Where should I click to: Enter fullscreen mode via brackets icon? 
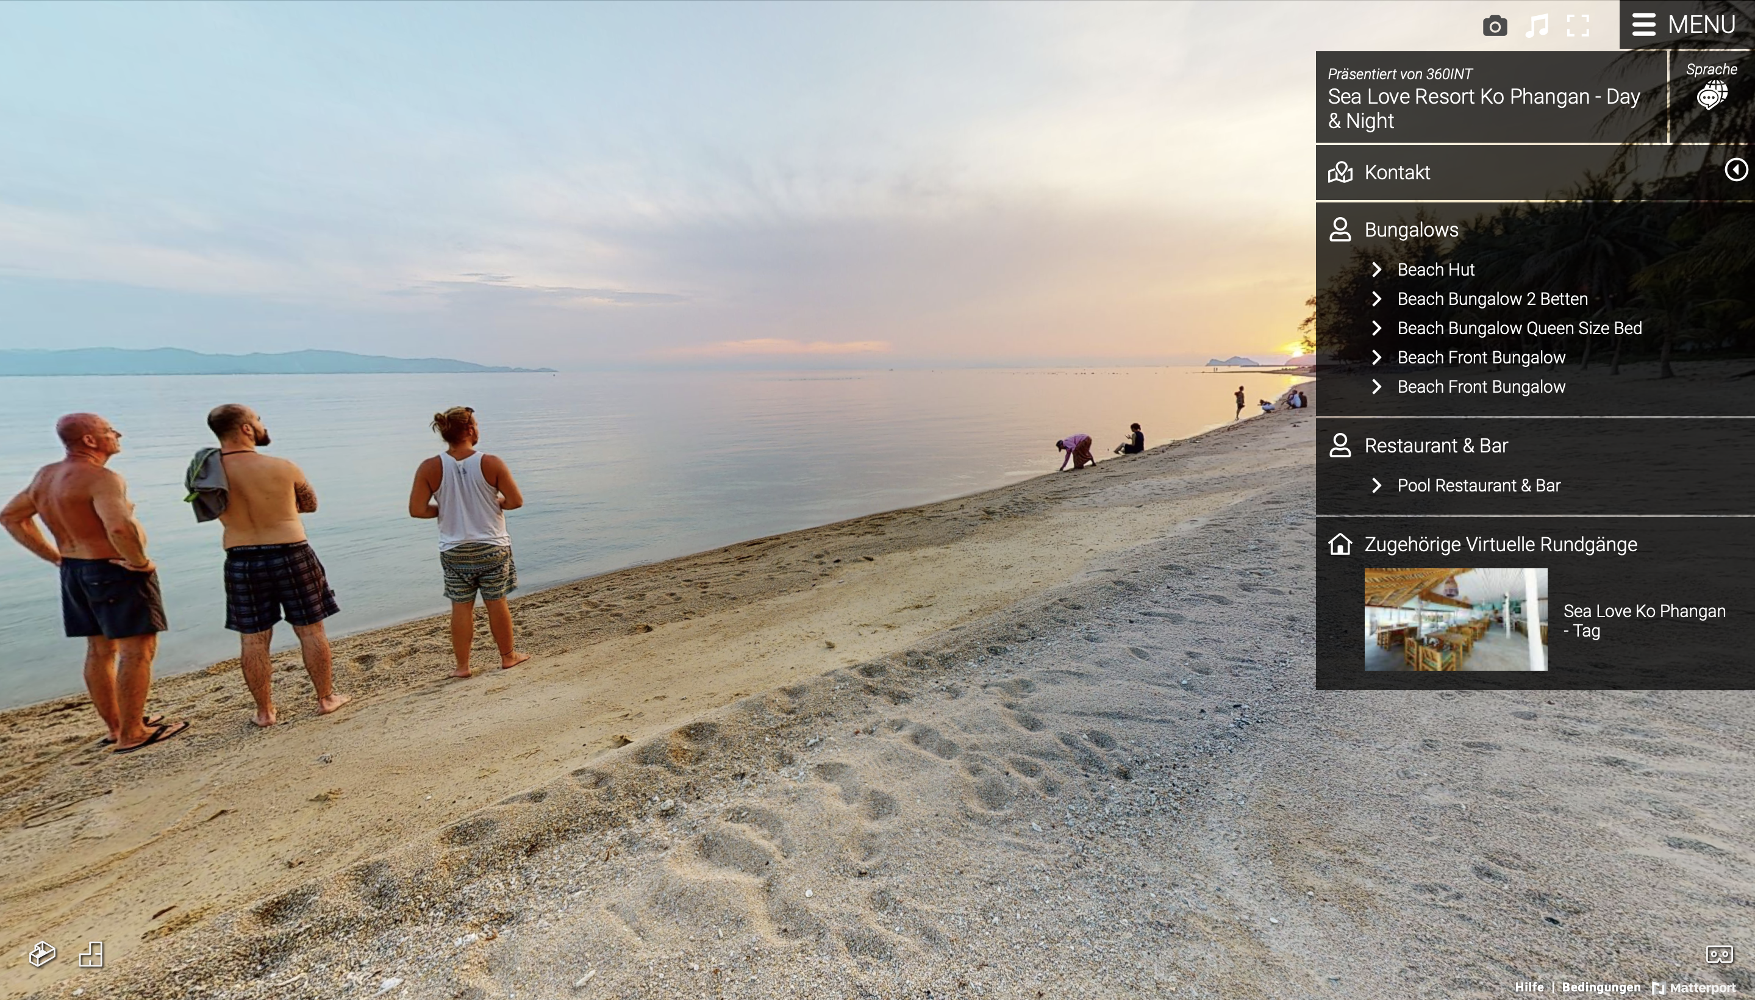pyautogui.click(x=1578, y=26)
